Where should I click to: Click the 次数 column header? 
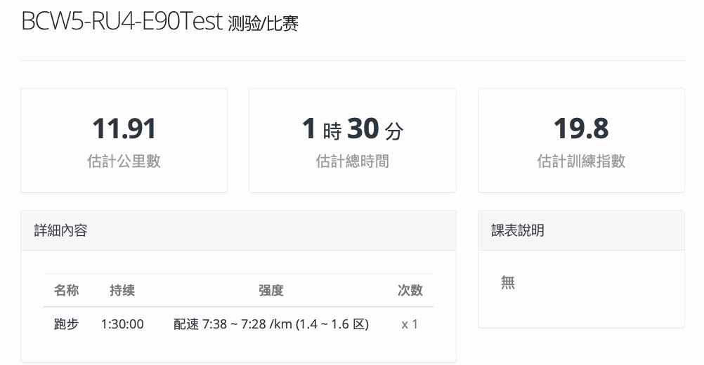(x=410, y=290)
